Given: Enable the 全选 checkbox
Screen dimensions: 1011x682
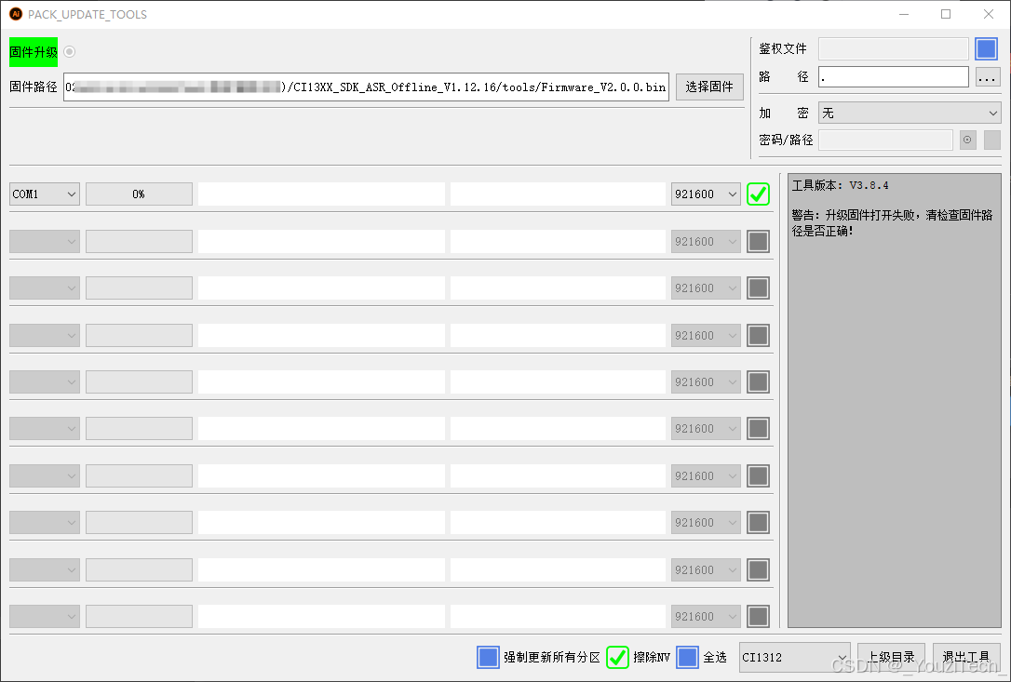Looking at the screenshot, I should pyautogui.click(x=687, y=658).
